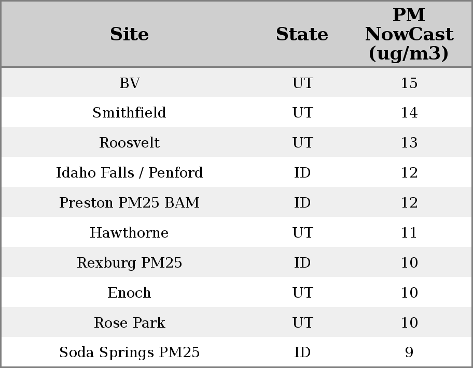The height and width of the screenshot is (368, 473).
Task: Select the Hawthorne site cell
Action: pyautogui.click(x=129, y=233)
